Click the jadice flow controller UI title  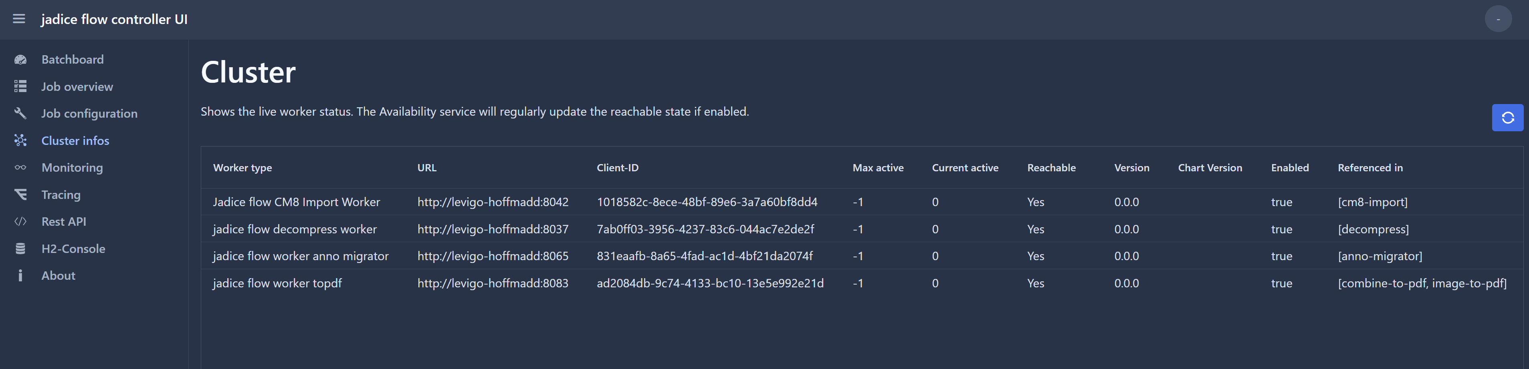click(114, 19)
